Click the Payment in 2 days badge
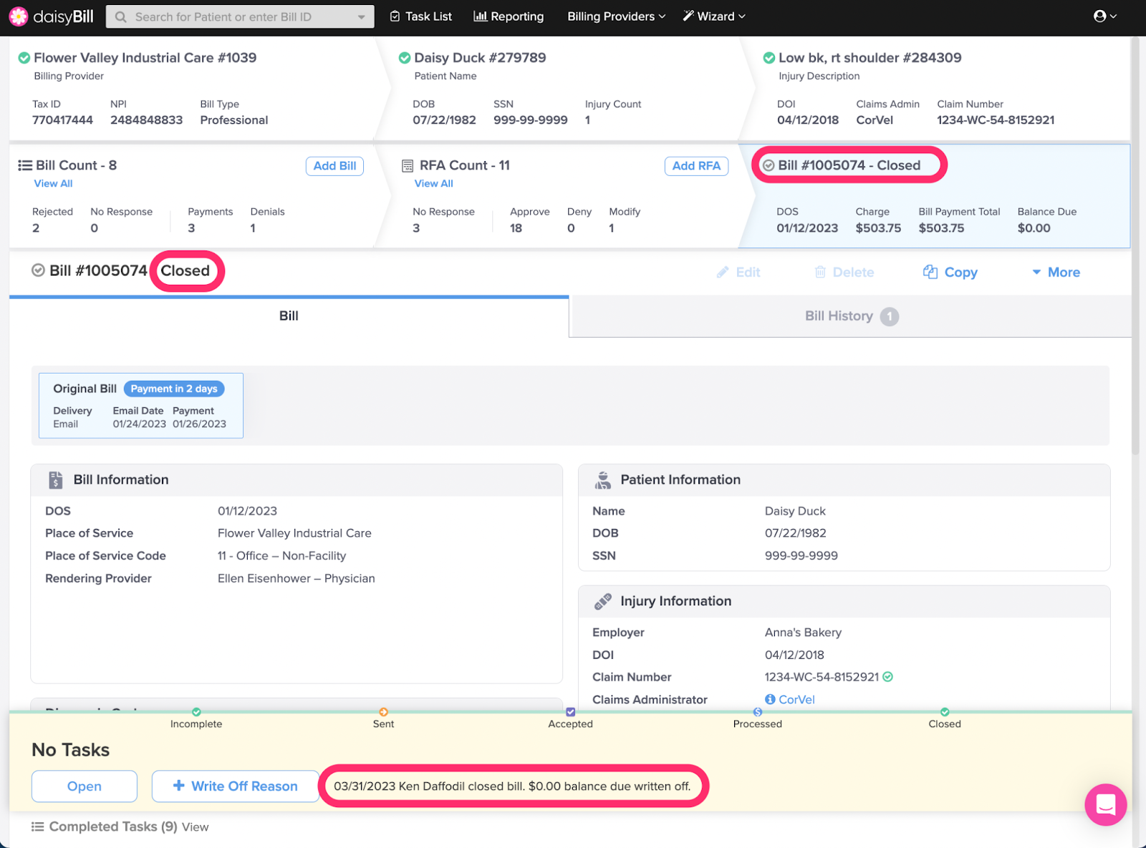This screenshot has height=848, width=1146. pyautogui.click(x=174, y=389)
